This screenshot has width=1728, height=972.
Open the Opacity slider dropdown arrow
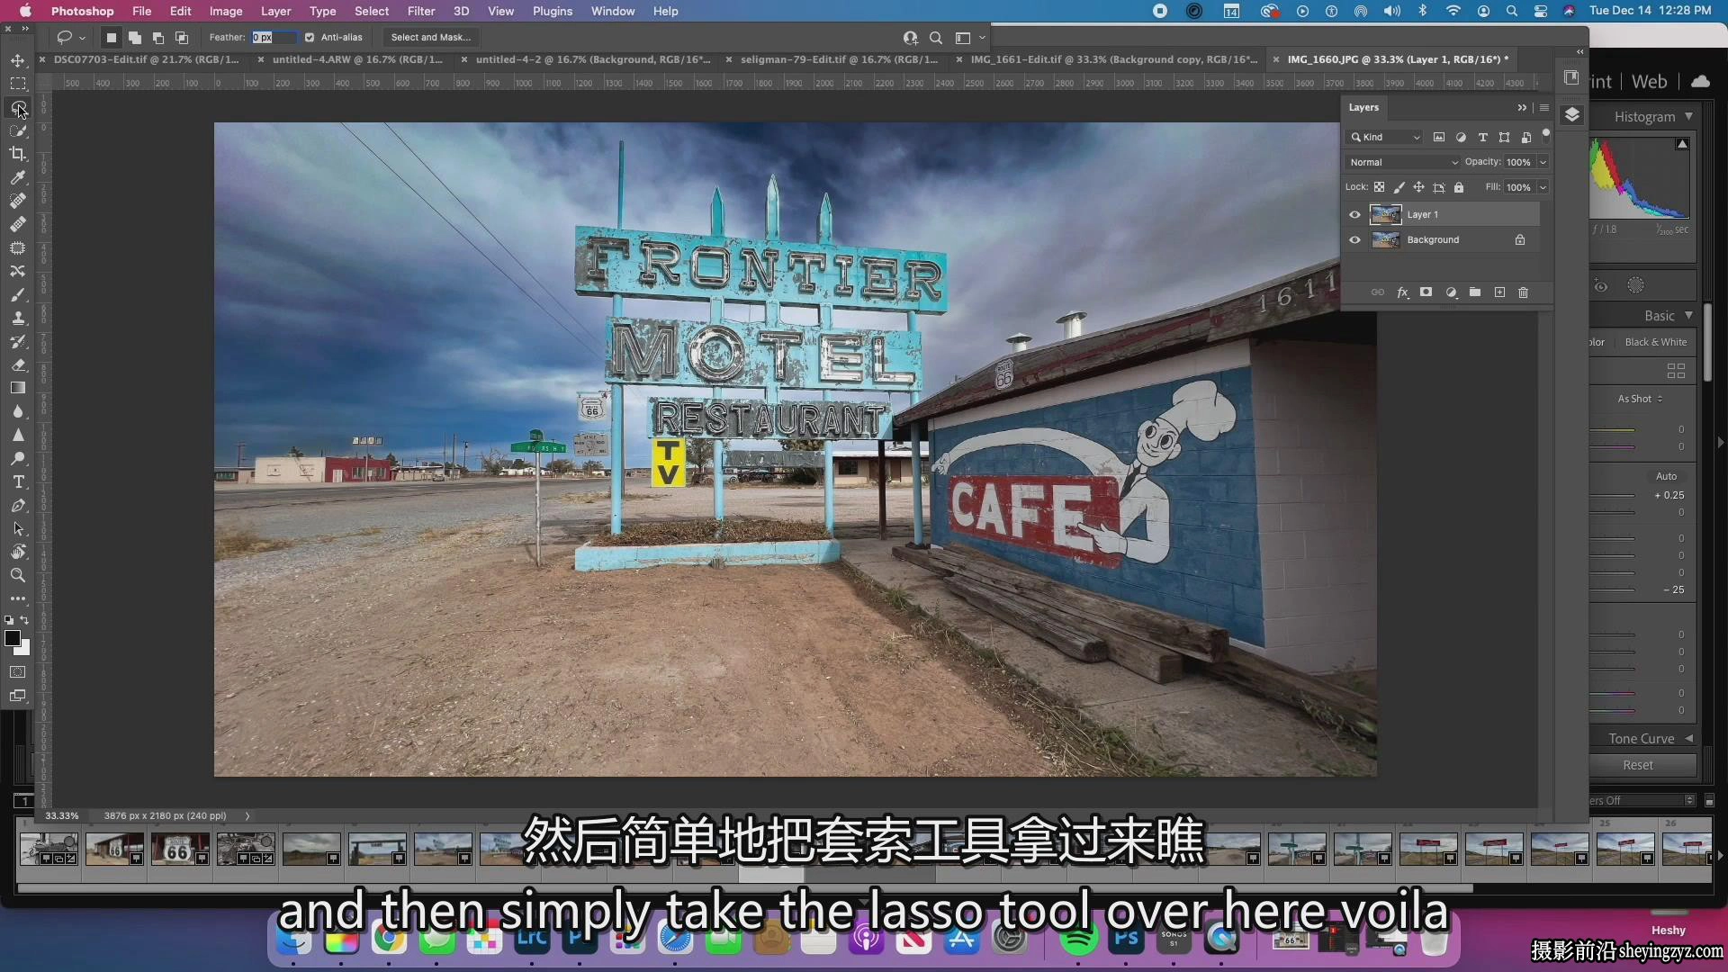point(1543,162)
